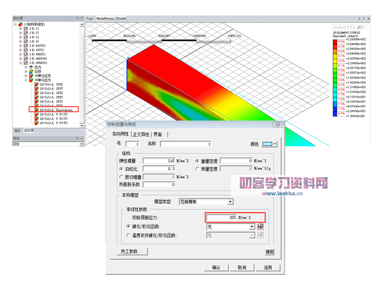Screen dimensions: 383x291
Task: Click the 初始屈服应力 field showing 325
Action: pos(222,217)
